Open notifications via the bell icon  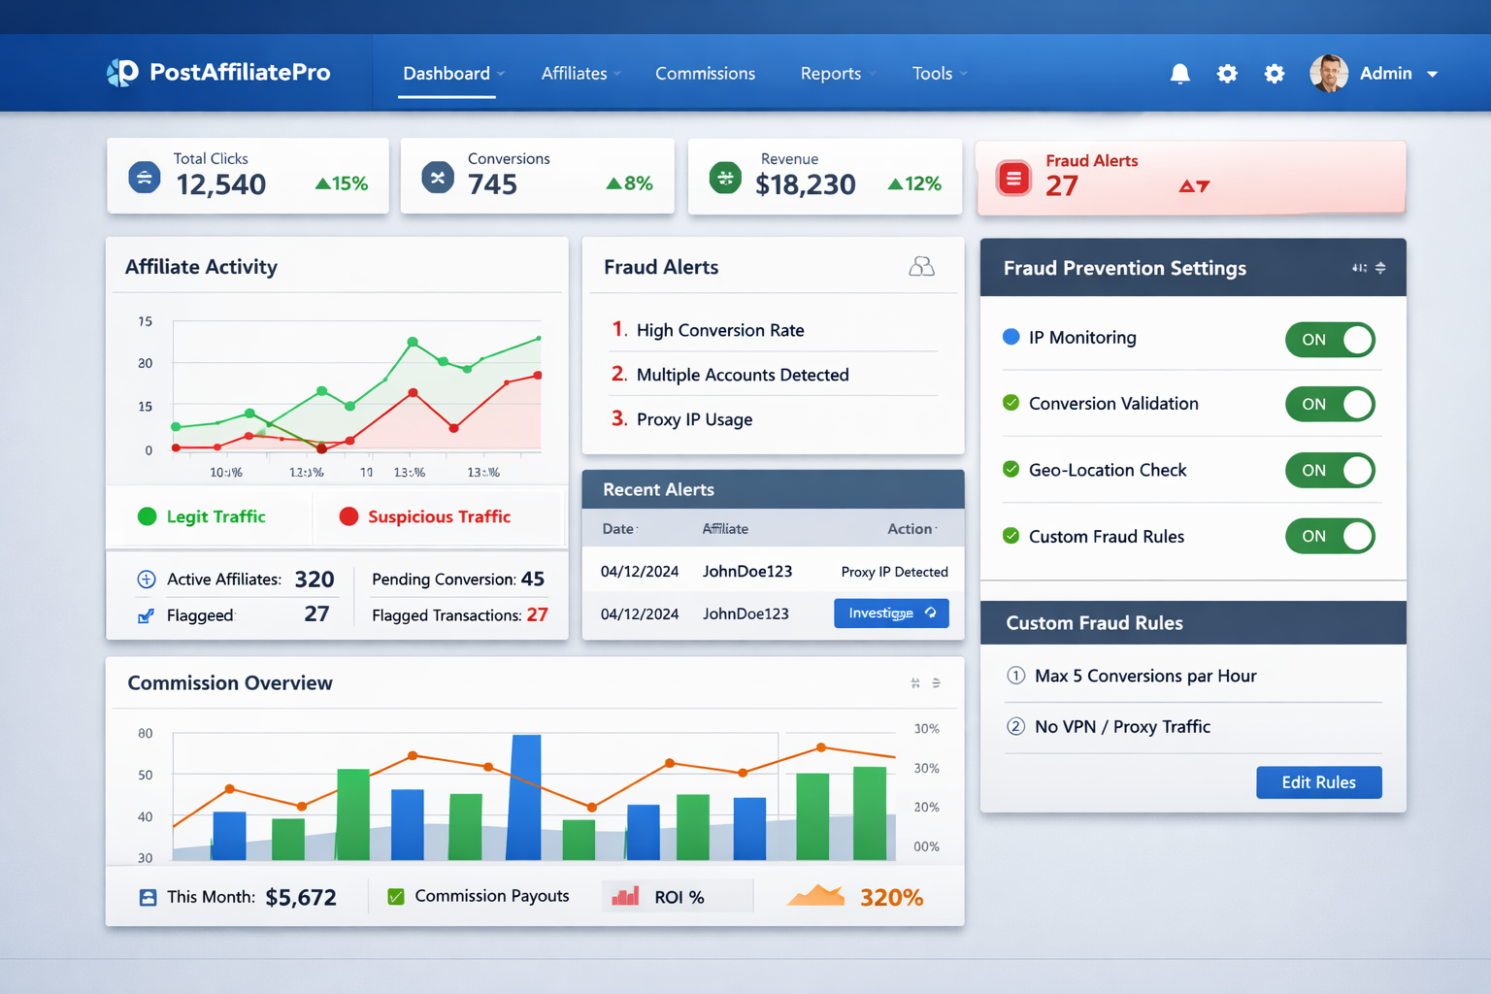coord(1179,73)
